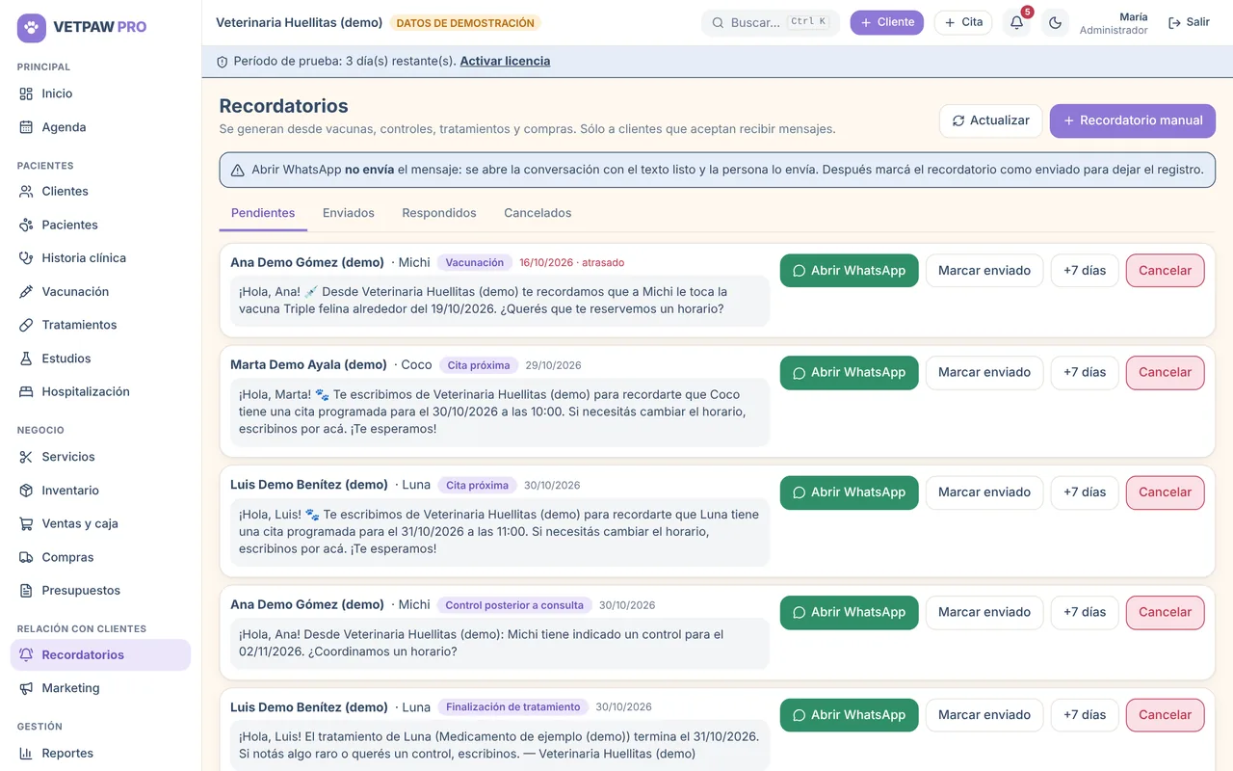Click Salir to log out
Screen dimensions: 1233x771
click(1189, 22)
